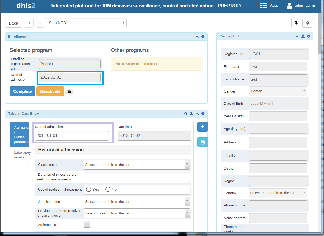Click the calendar schedule event button
This screenshot has height=236, width=324.
point(203,142)
